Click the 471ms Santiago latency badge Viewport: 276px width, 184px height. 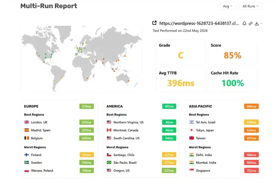tap(169, 155)
